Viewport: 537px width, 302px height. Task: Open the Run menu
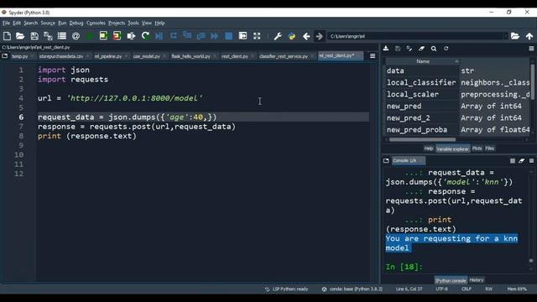(x=62, y=23)
